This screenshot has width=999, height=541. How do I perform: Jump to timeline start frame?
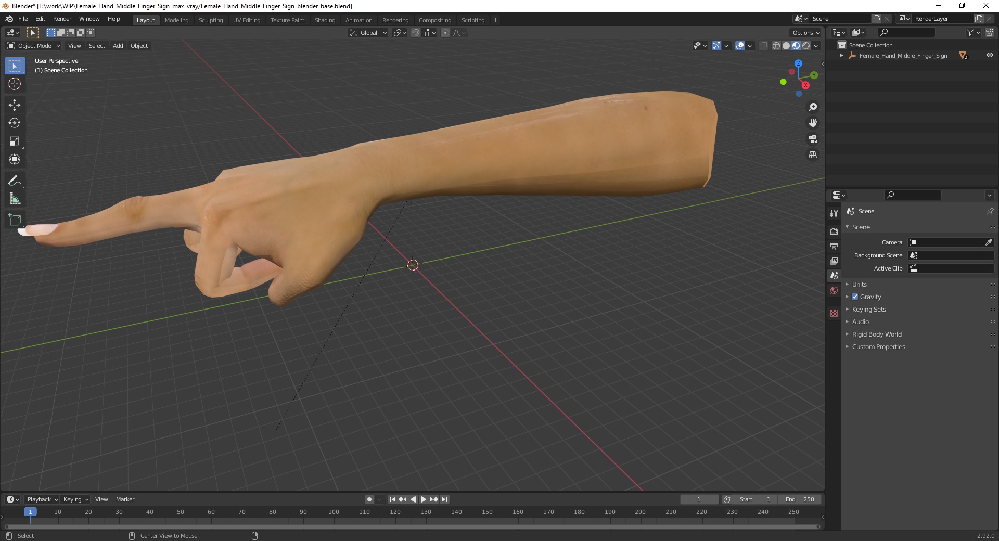(393, 499)
